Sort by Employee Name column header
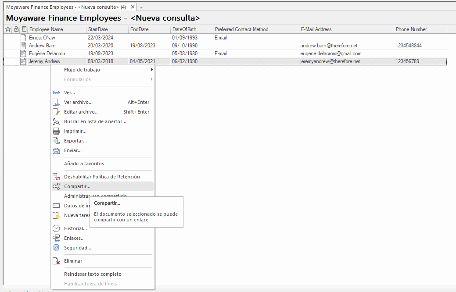The width and height of the screenshot is (456, 292). click(x=57, y=29)
